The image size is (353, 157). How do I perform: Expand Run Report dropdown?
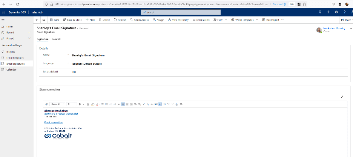282,20
